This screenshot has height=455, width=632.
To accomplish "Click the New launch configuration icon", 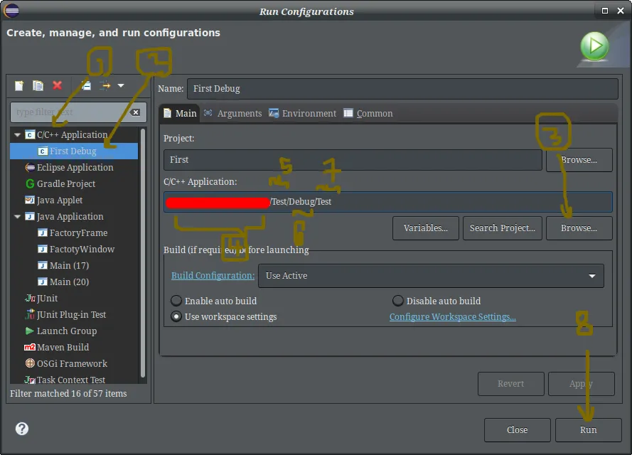I will click(19, 85).
